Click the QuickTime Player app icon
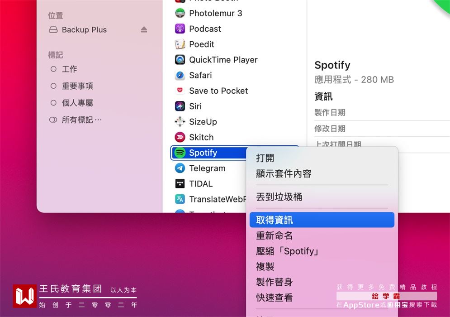Screen dimensions: 450x317 [180, 60]
